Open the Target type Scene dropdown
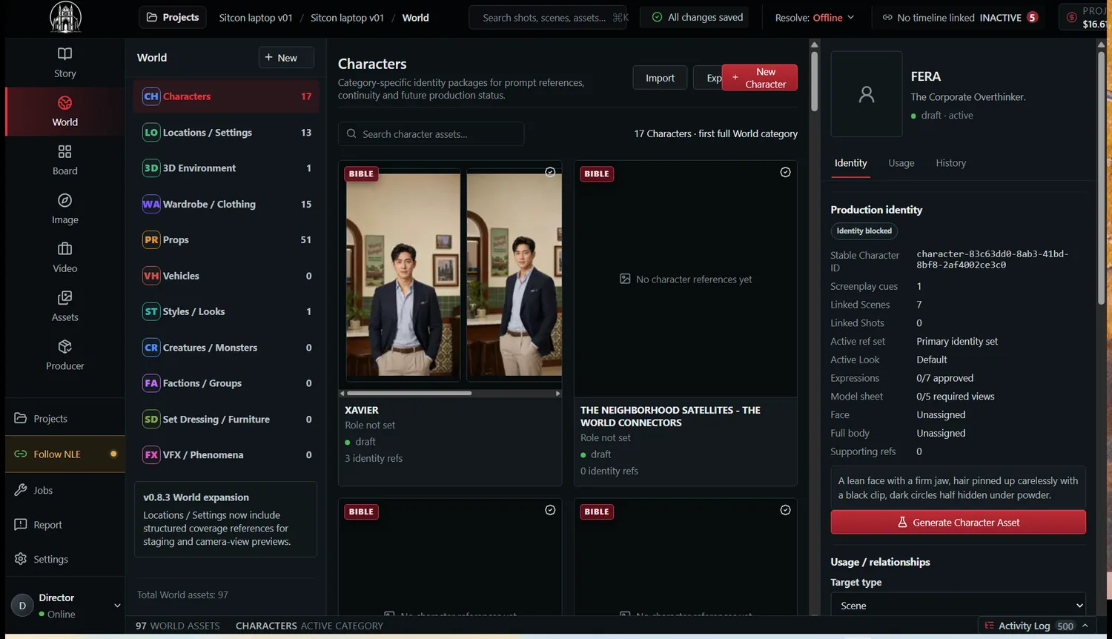This screenshot has height=639, width=1112. point(958,606)
